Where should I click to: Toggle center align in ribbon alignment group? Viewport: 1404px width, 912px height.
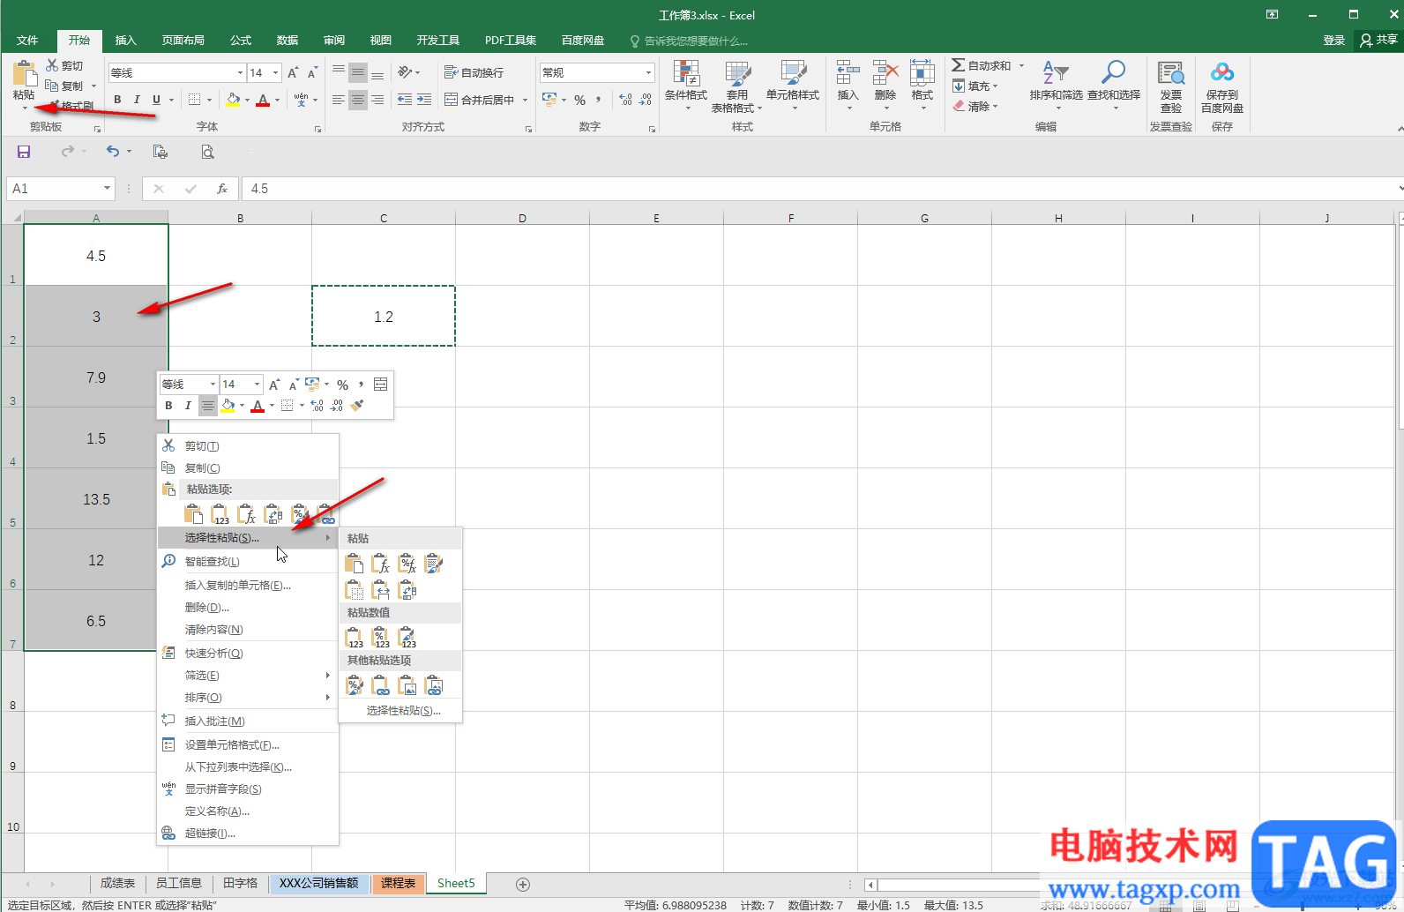point(357,100)
